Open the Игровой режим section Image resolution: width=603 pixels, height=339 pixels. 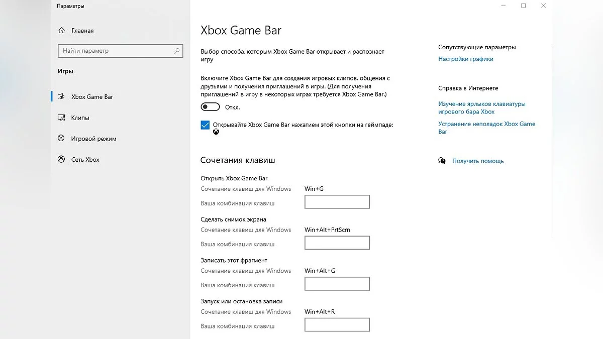[x=94, y=139]
